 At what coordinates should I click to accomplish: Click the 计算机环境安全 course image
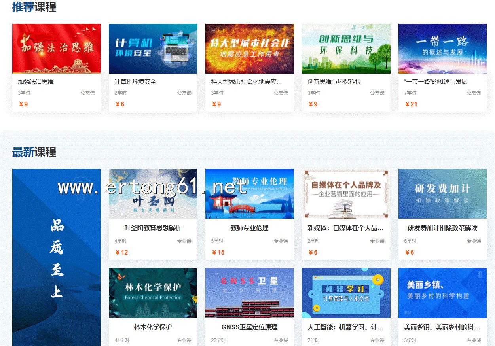pyautogui.click(x=153, y=49)
